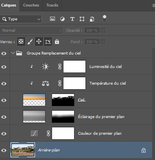Filter layers by smart objects
This screenshot has height=160, width=155.
92,19
